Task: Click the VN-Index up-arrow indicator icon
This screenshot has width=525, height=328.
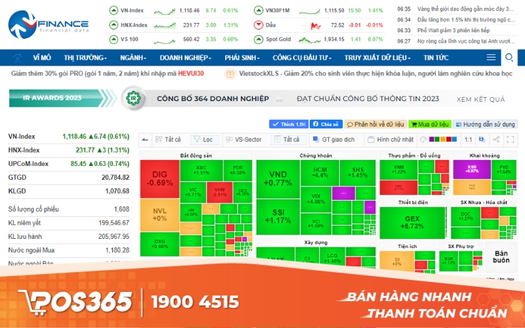Action: 114,10
